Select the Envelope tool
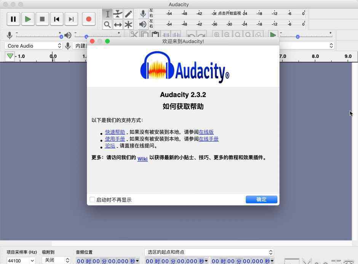This screenshot has height=264, width=358. tap(118, 14)
